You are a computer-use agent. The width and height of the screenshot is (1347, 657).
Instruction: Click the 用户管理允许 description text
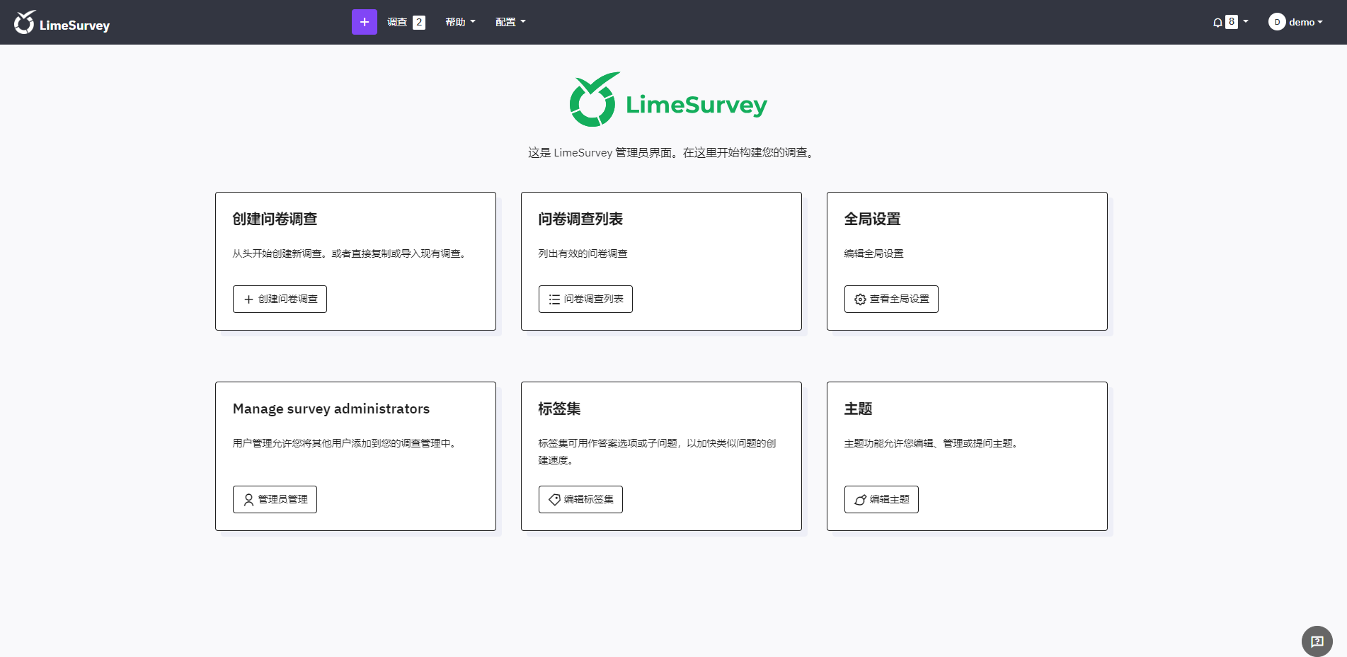[346, 443]
